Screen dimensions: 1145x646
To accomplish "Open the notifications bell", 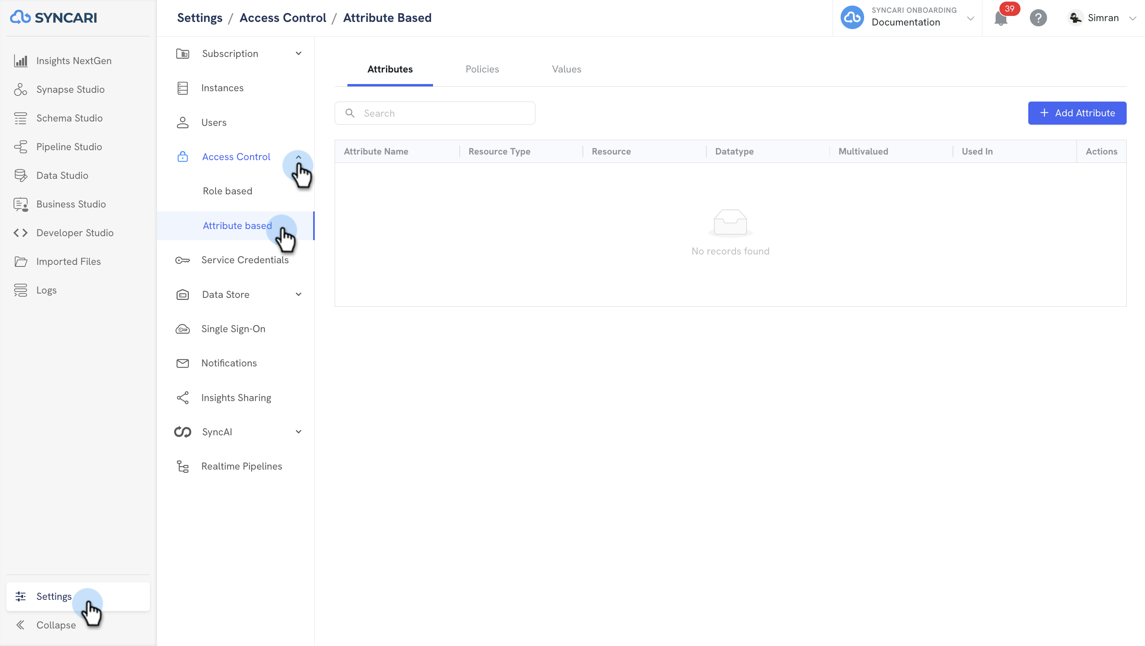I will 1001,18.
